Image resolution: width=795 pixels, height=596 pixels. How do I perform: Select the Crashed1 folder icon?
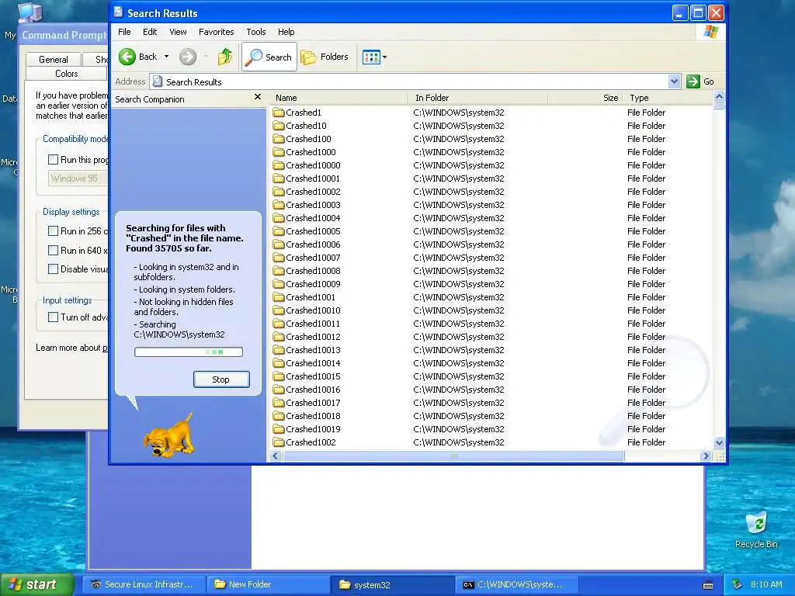click(x=279, y=113)
